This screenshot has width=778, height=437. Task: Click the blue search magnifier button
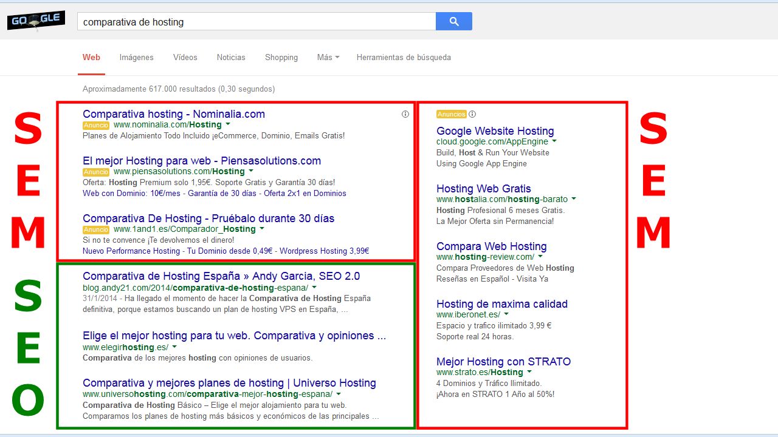pos(454,21)
